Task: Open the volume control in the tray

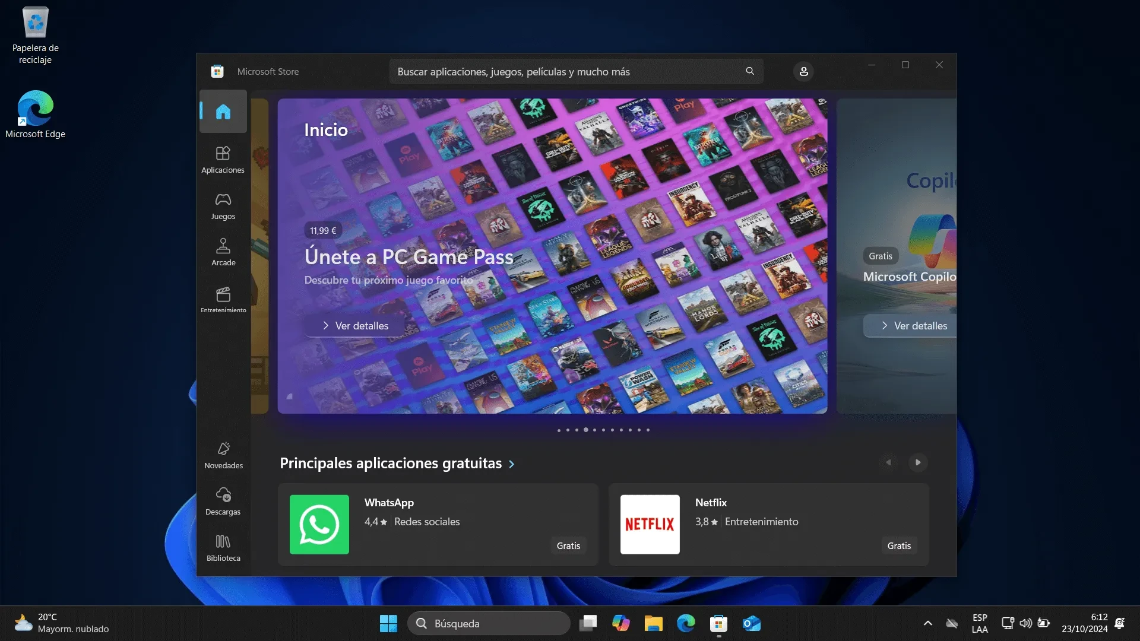Action: [1025, 623]
